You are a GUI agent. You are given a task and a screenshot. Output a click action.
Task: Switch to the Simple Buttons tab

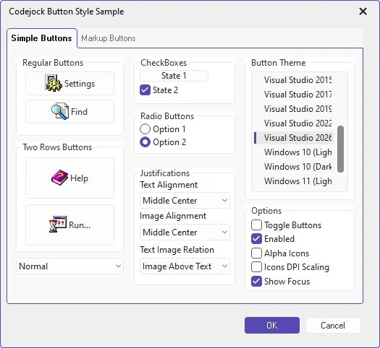(42, 38)
